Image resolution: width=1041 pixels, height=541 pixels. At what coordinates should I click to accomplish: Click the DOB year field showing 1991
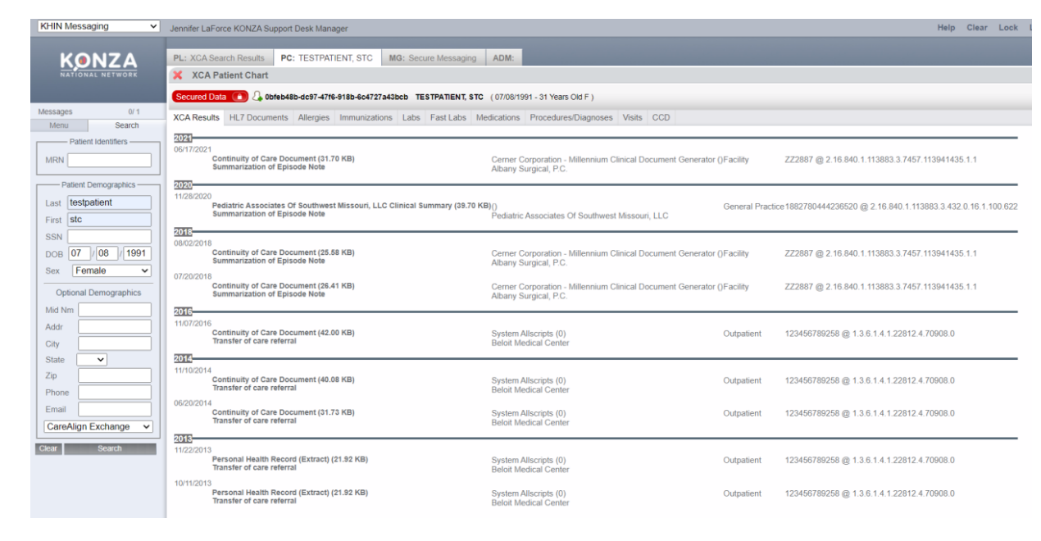(x=138, y=253)
